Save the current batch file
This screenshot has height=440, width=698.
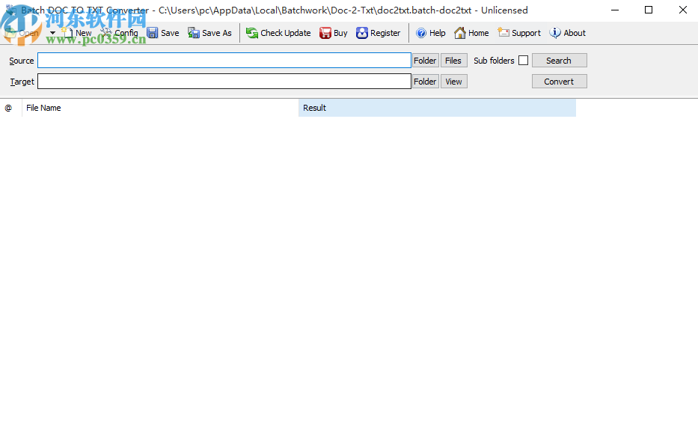point(163,33)
